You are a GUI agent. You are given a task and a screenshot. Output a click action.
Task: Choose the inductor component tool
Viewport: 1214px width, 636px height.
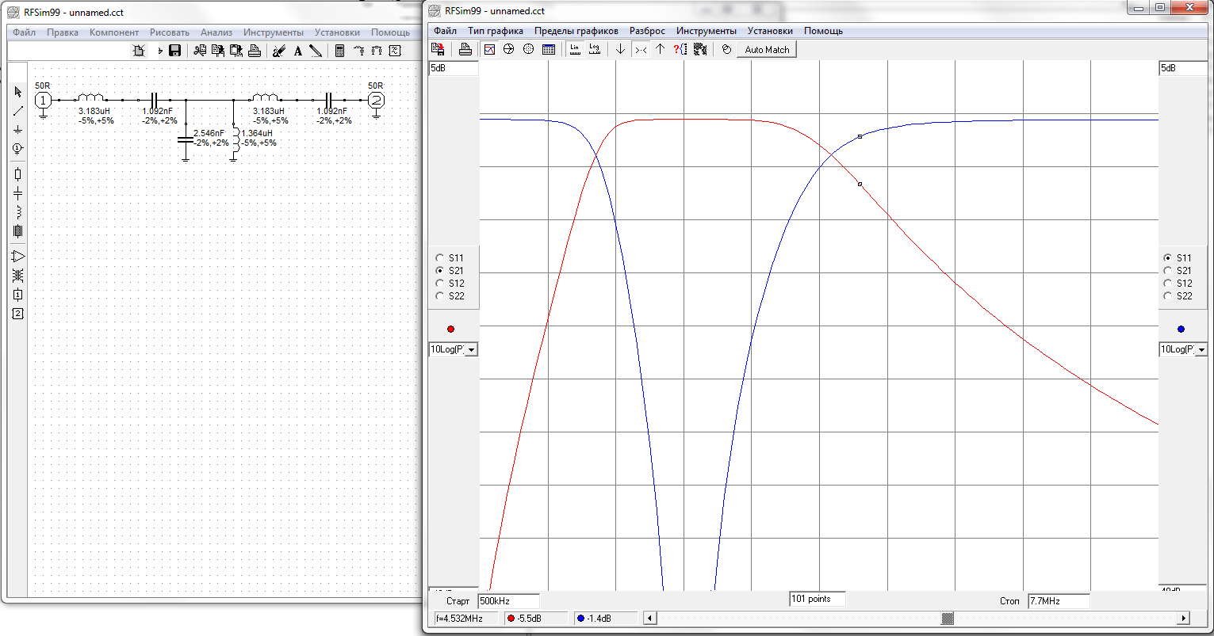click(18, 212)
